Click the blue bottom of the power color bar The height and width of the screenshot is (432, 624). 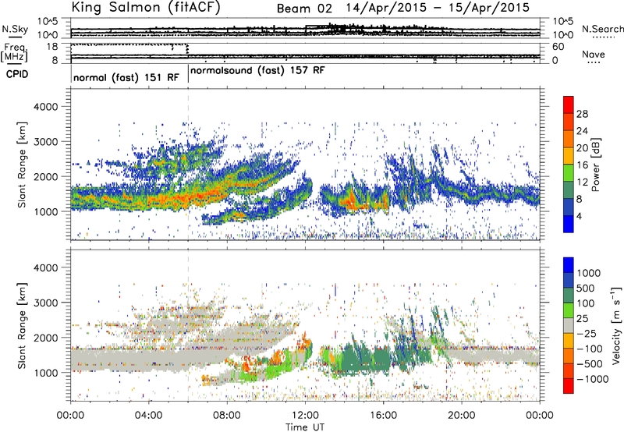coord(569,224)
